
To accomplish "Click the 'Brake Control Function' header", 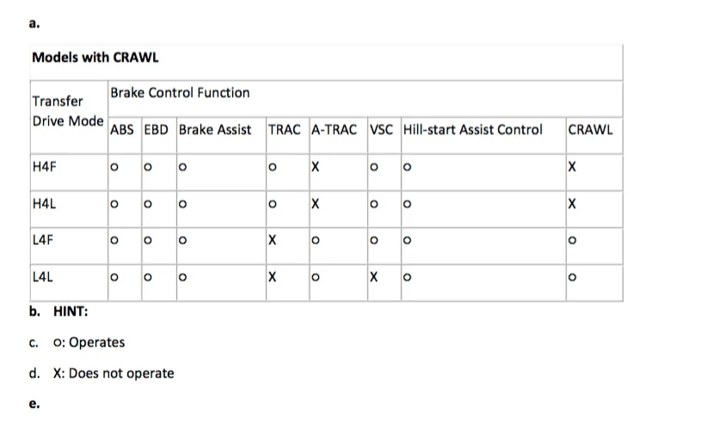I will point(180,93).
